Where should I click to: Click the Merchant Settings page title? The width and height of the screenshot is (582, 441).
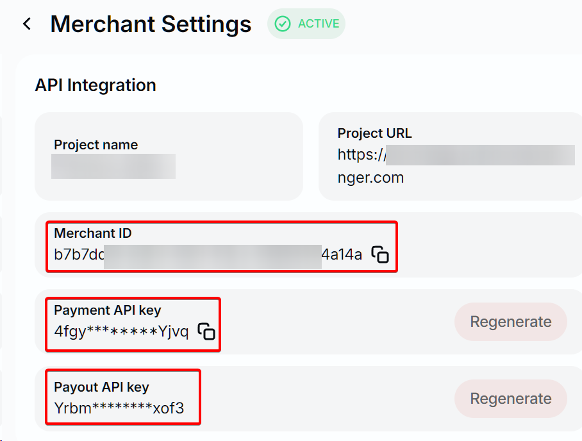tap(151, 24)
